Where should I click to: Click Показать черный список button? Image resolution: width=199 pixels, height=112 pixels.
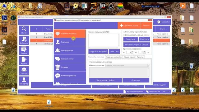click(137, 44)
